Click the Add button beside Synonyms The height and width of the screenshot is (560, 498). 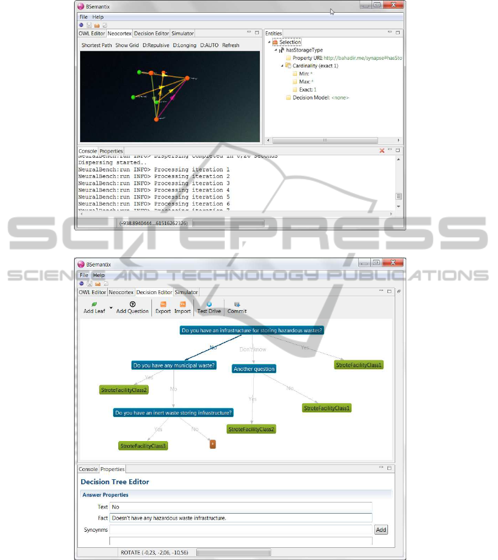click(381, 530)
